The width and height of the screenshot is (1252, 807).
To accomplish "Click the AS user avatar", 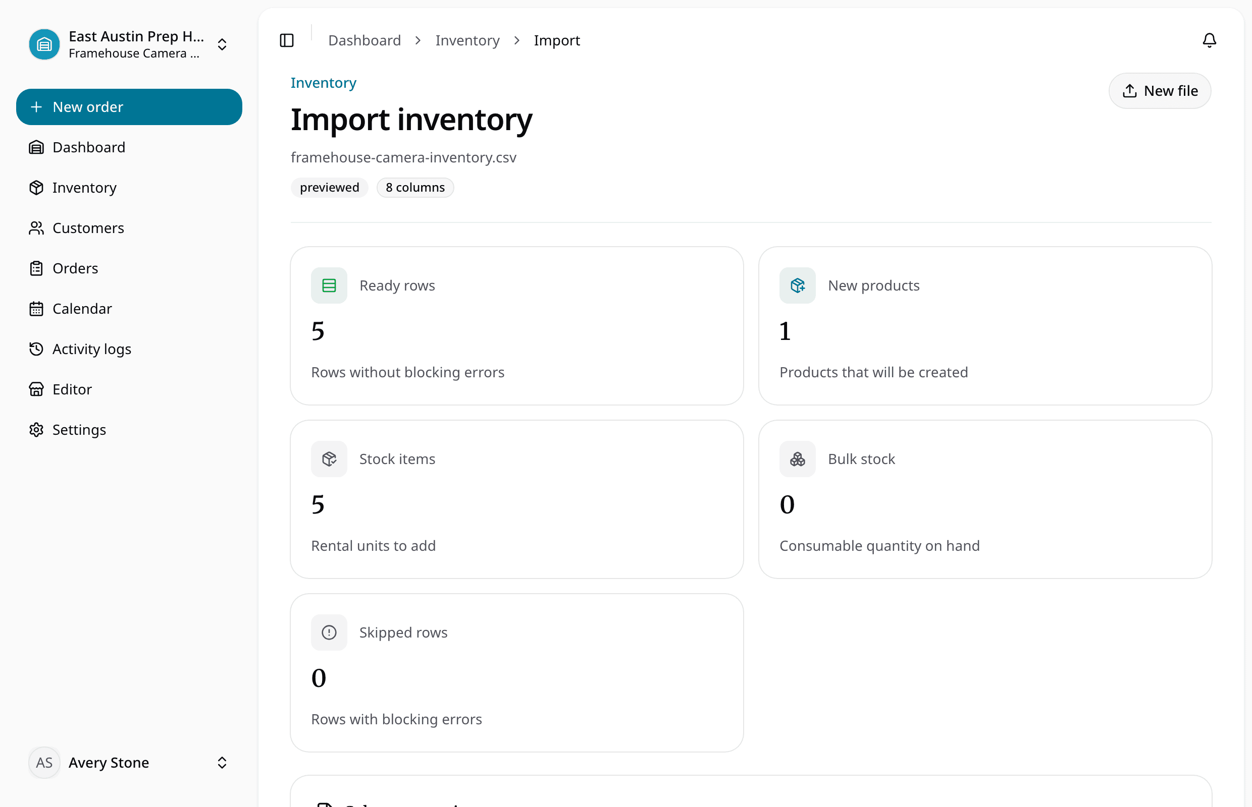I will pyautogui.click(x=44, y=763).
